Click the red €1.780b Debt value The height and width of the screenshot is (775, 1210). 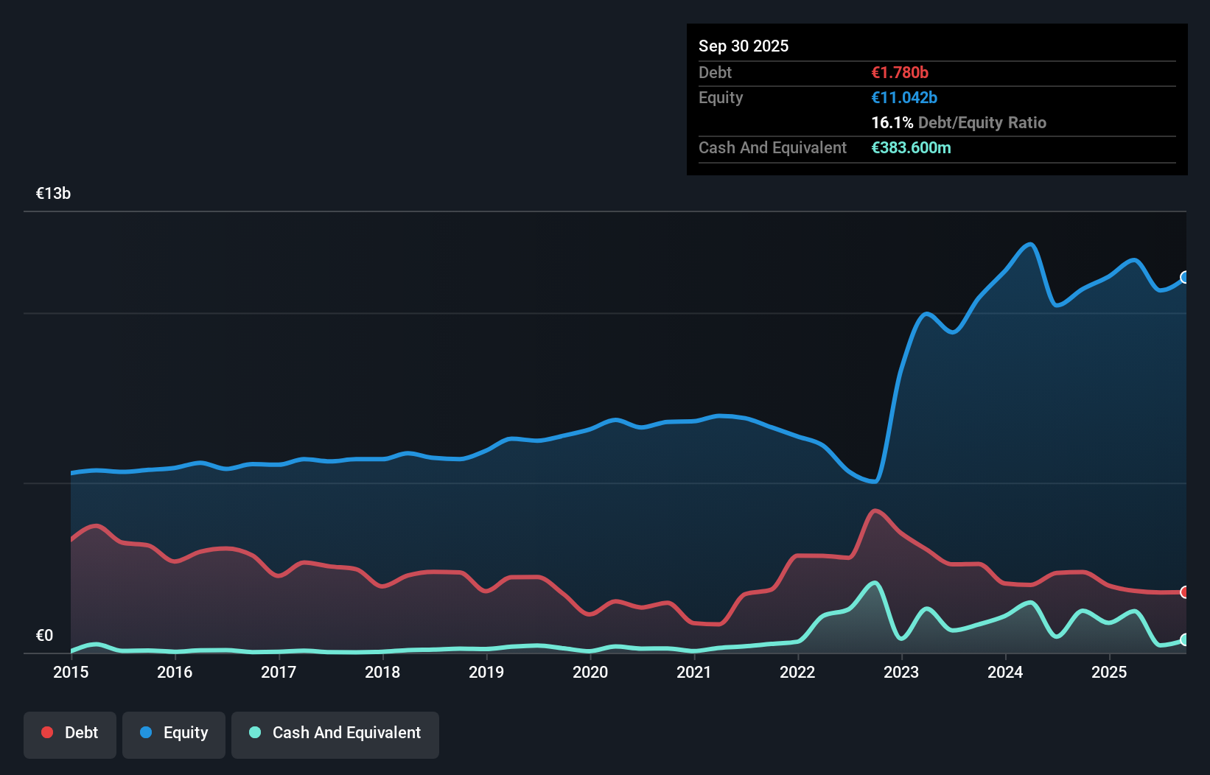900,72
